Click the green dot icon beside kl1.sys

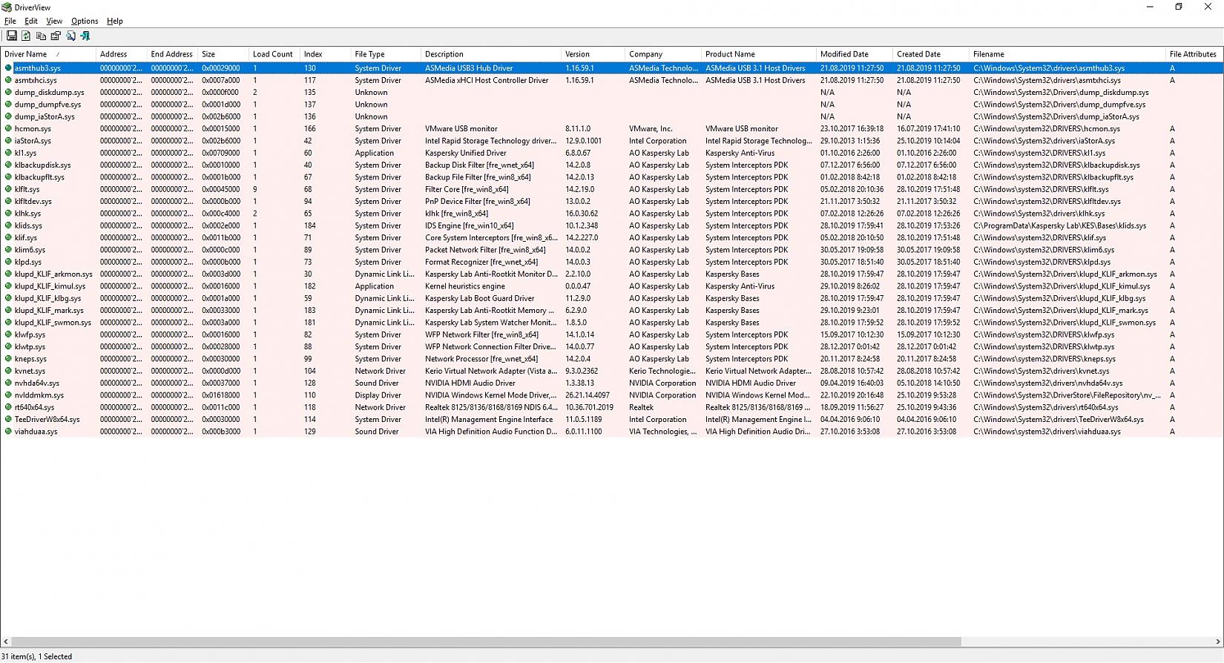tap(8, 153)
